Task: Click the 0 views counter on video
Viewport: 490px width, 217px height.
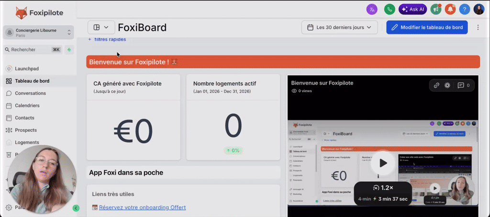Action: [301, 91]
